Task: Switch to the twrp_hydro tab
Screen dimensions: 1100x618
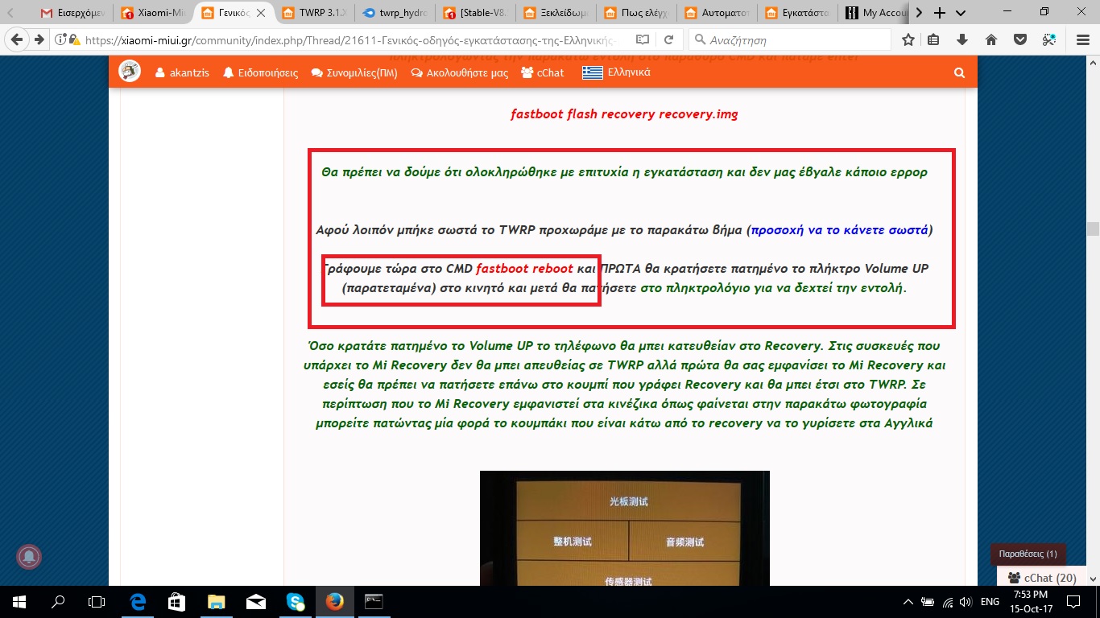Action: click(x=395, y=13)
